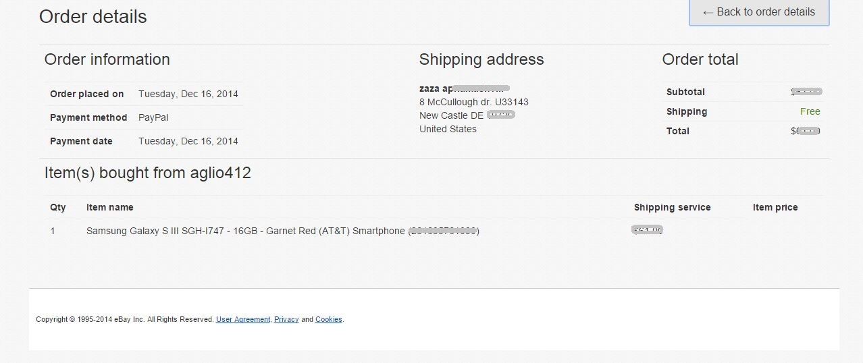
Task: Click the Items bought from aglio412 heading
Action: tap(148, 173)
